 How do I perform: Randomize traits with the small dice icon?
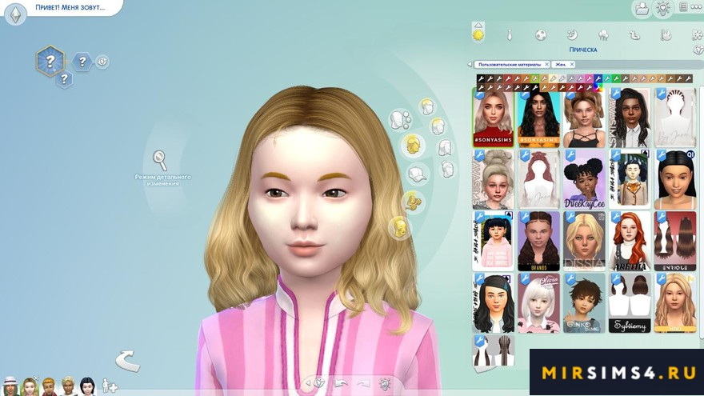point(103,62)
